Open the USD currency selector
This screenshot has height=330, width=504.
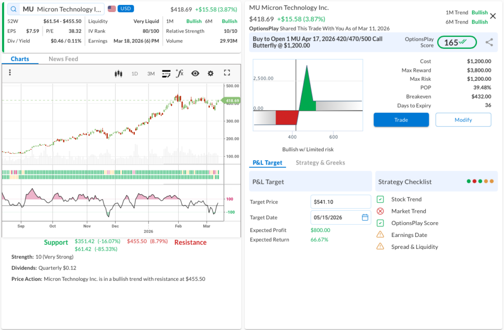coord(126,9)
